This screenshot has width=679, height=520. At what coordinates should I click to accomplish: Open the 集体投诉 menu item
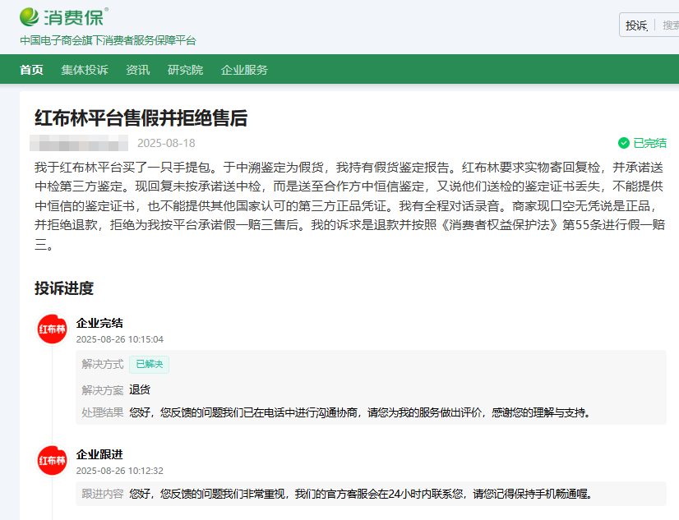(x=84, y=70)
